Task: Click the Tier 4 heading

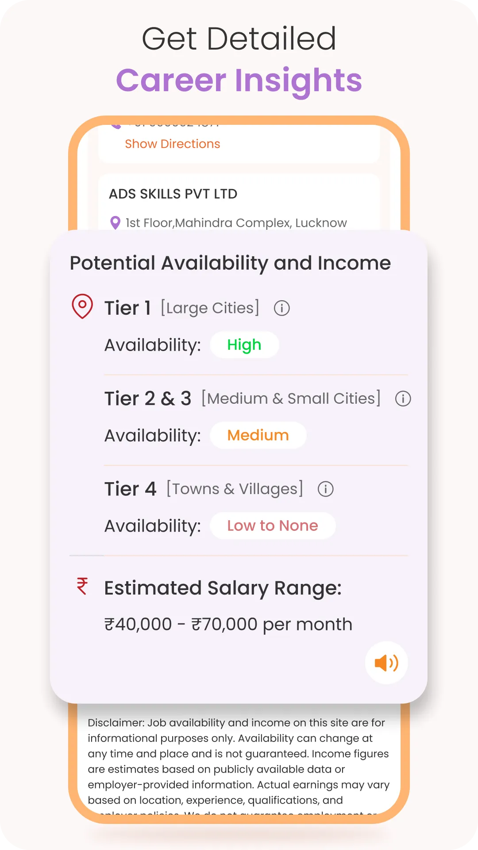Action: coord(131,489)
